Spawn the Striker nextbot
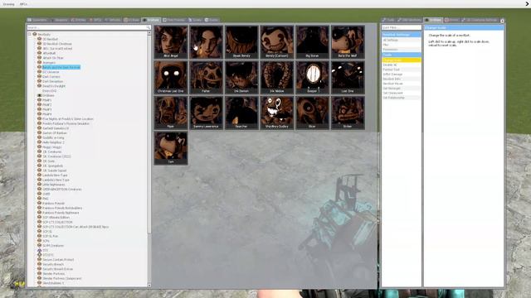 [348, 113]
